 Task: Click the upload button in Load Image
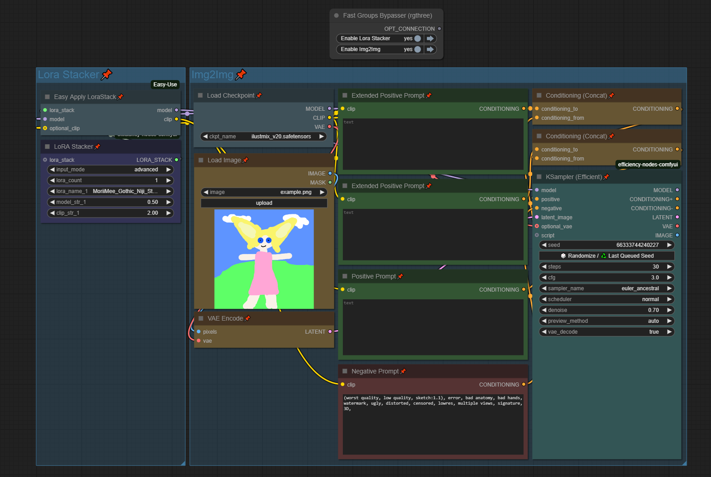click(x=264, y=203)
